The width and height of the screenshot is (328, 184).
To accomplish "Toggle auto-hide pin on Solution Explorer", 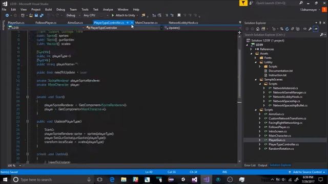I will tap(320, 22).
